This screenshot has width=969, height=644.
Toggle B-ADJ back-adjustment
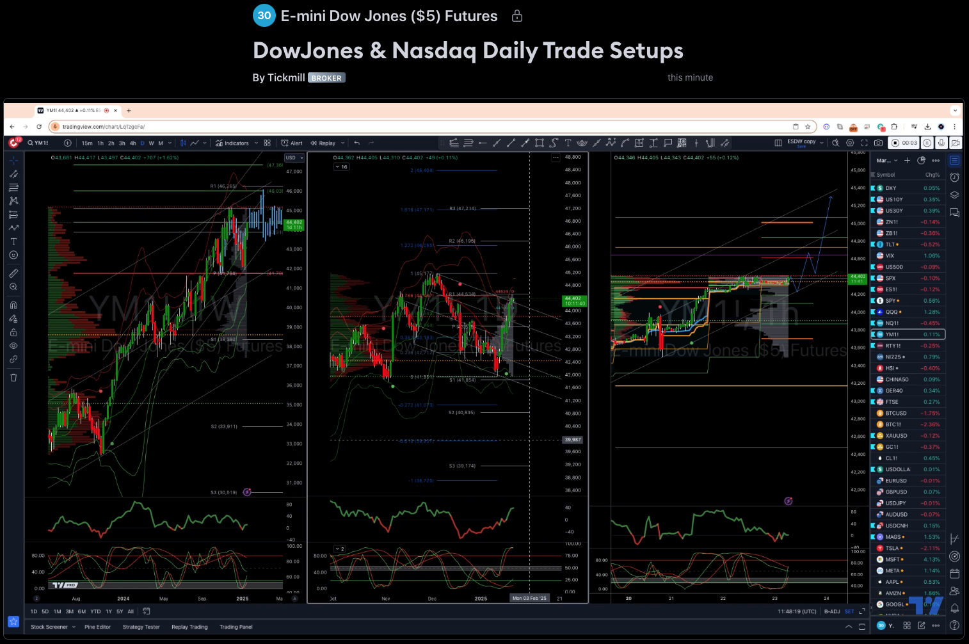(832, 611)
